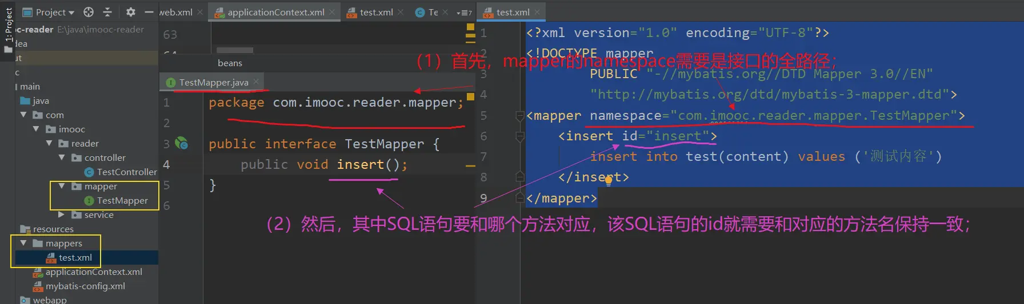1024x304 pixels.
Task: Select applicationContext.xml in project tree
Action: [88, 271]
